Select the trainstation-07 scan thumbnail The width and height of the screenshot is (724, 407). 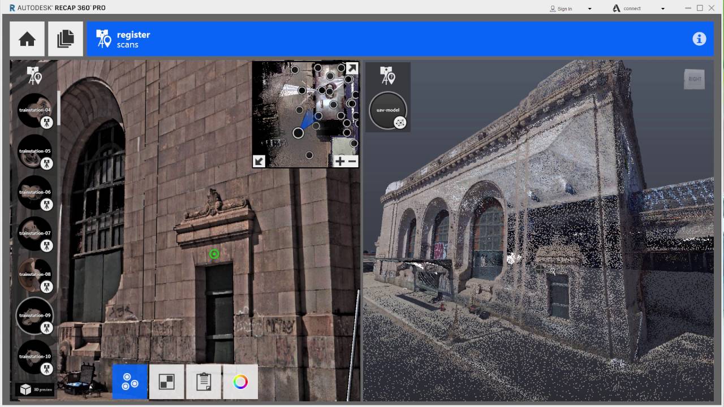pyautogui.click(x=35, y=233)
